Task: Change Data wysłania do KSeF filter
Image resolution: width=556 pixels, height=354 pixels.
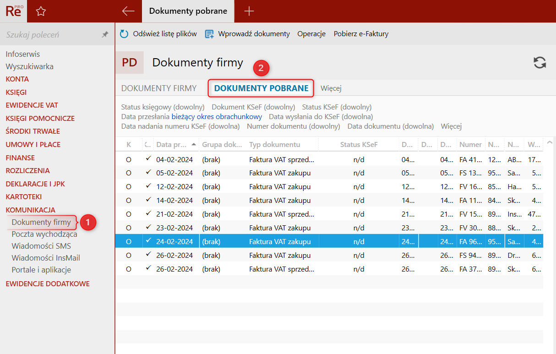Action: [x=321, y=117]
